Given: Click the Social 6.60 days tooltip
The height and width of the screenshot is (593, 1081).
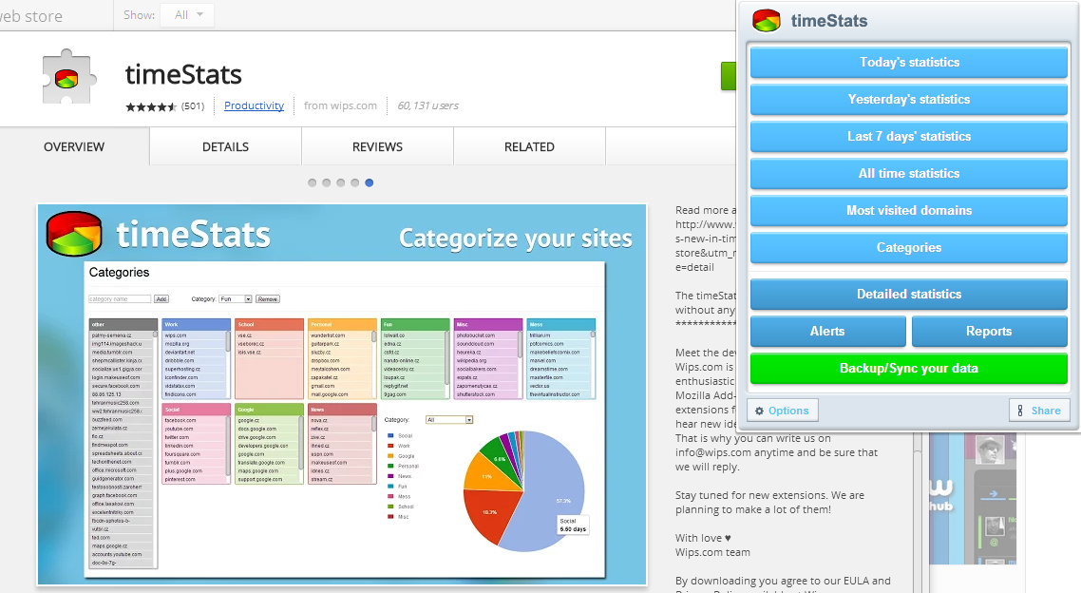Looking at the screenshot, I should 573,525.
